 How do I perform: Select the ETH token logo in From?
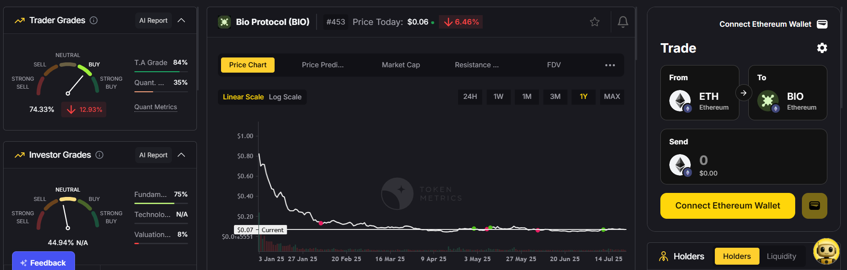[680, 101]
